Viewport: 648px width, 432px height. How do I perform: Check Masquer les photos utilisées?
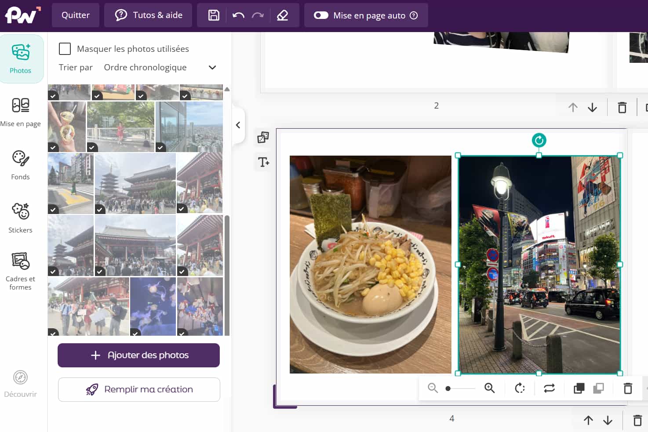(65, 49)
